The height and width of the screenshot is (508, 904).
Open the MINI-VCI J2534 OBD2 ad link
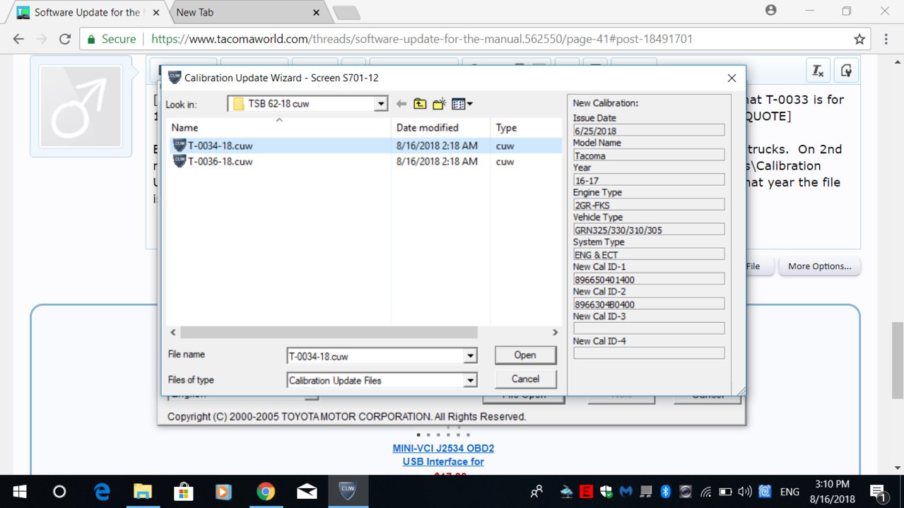[443, 455]
